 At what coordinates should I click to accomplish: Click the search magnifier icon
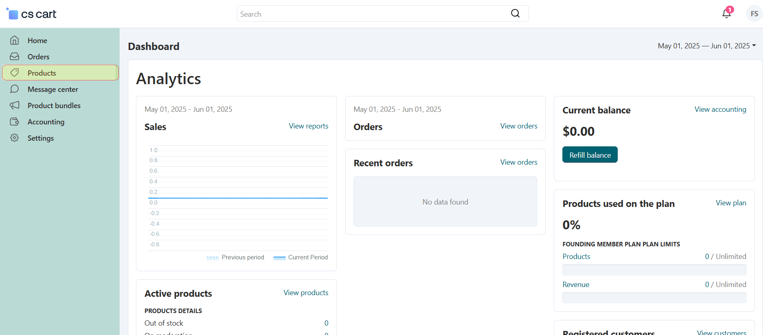click(515, 13)
